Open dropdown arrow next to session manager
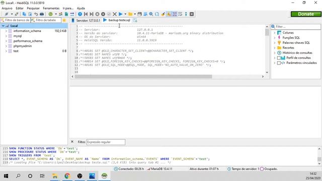322x181 pixels. 12,14
